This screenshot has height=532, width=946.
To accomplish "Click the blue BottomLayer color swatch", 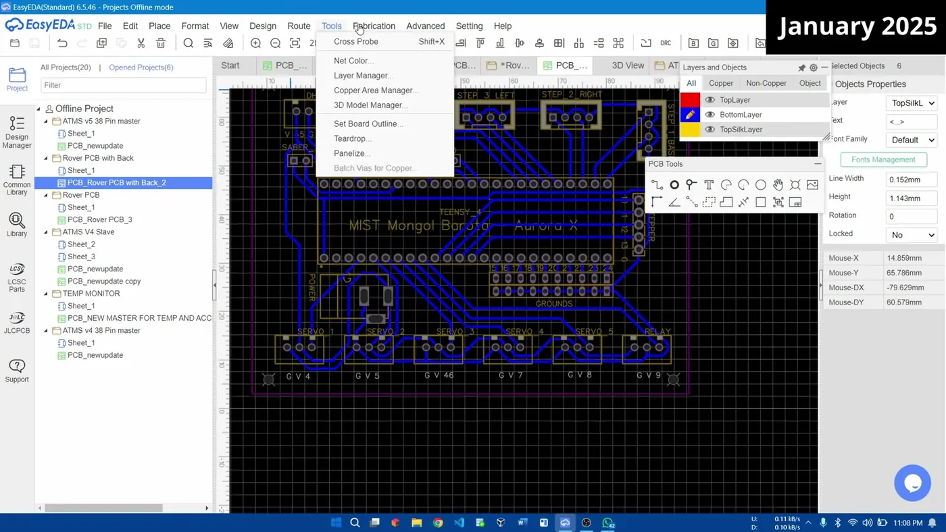I will point(690,115).
